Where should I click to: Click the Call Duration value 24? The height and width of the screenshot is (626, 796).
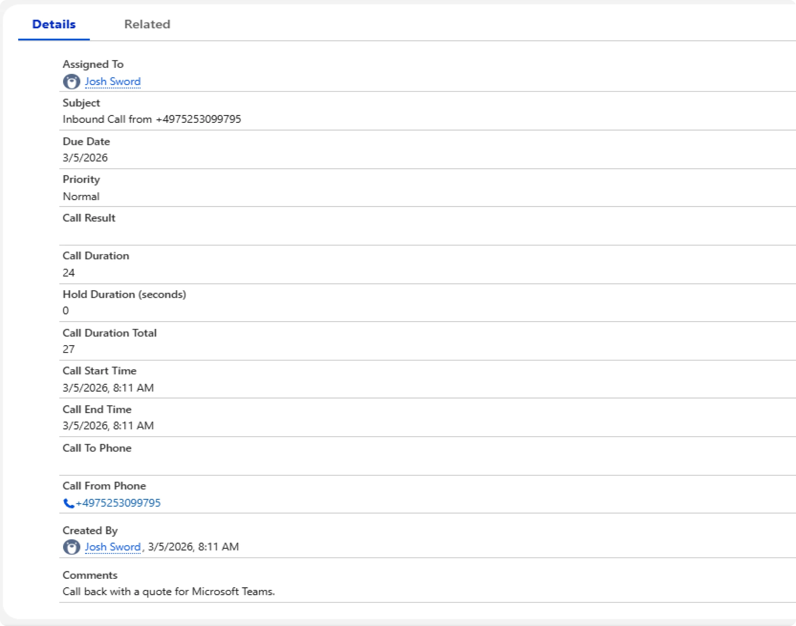[68, 273]
